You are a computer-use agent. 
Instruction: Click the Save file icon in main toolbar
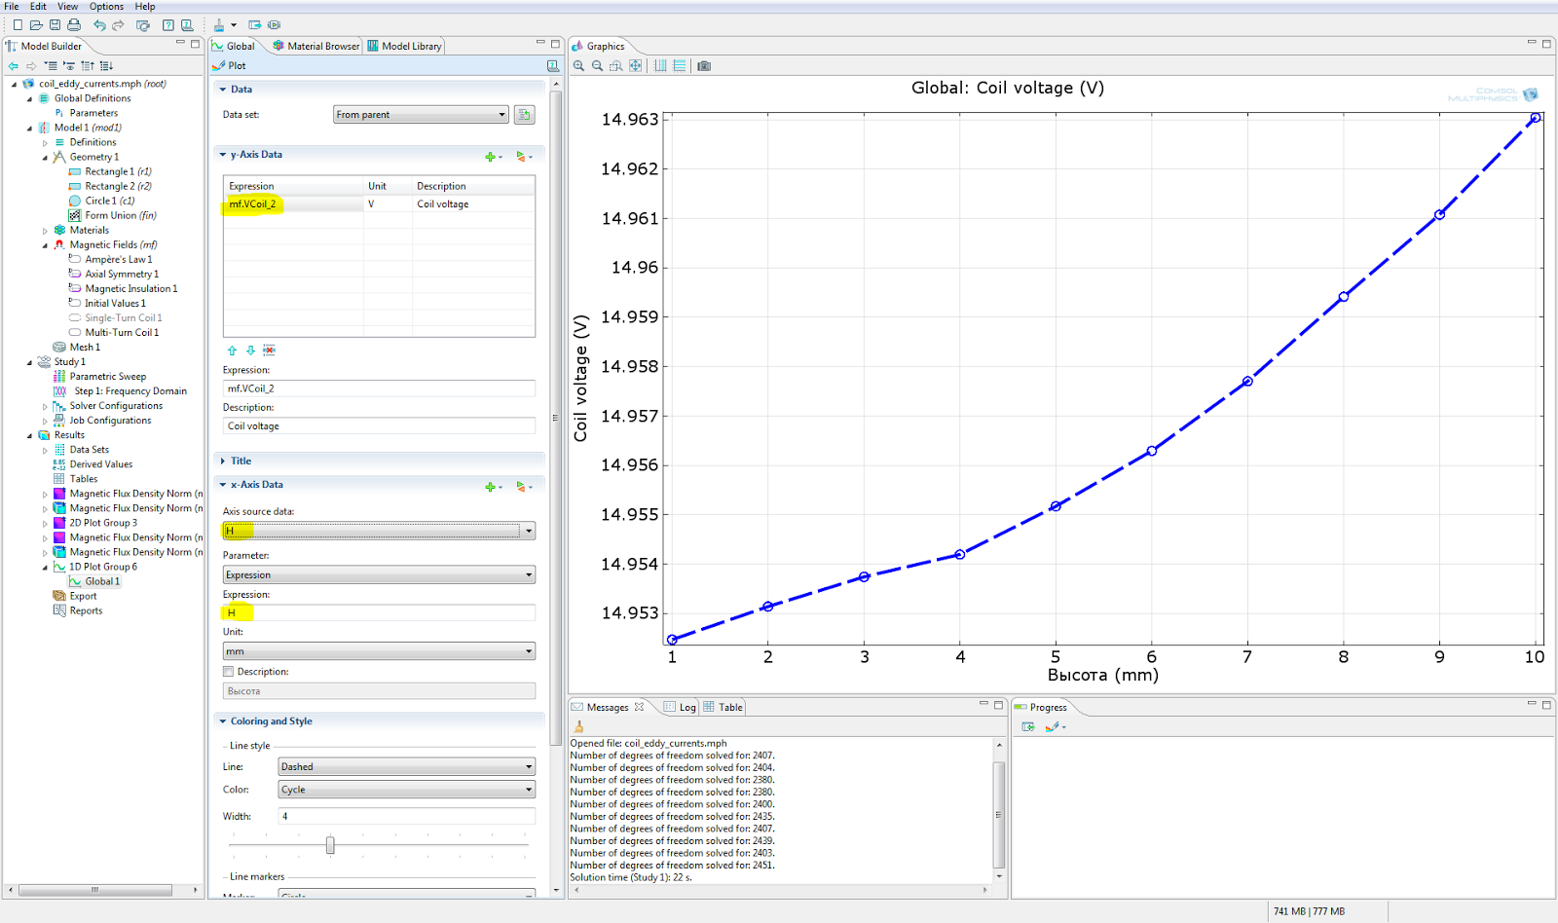55,25
